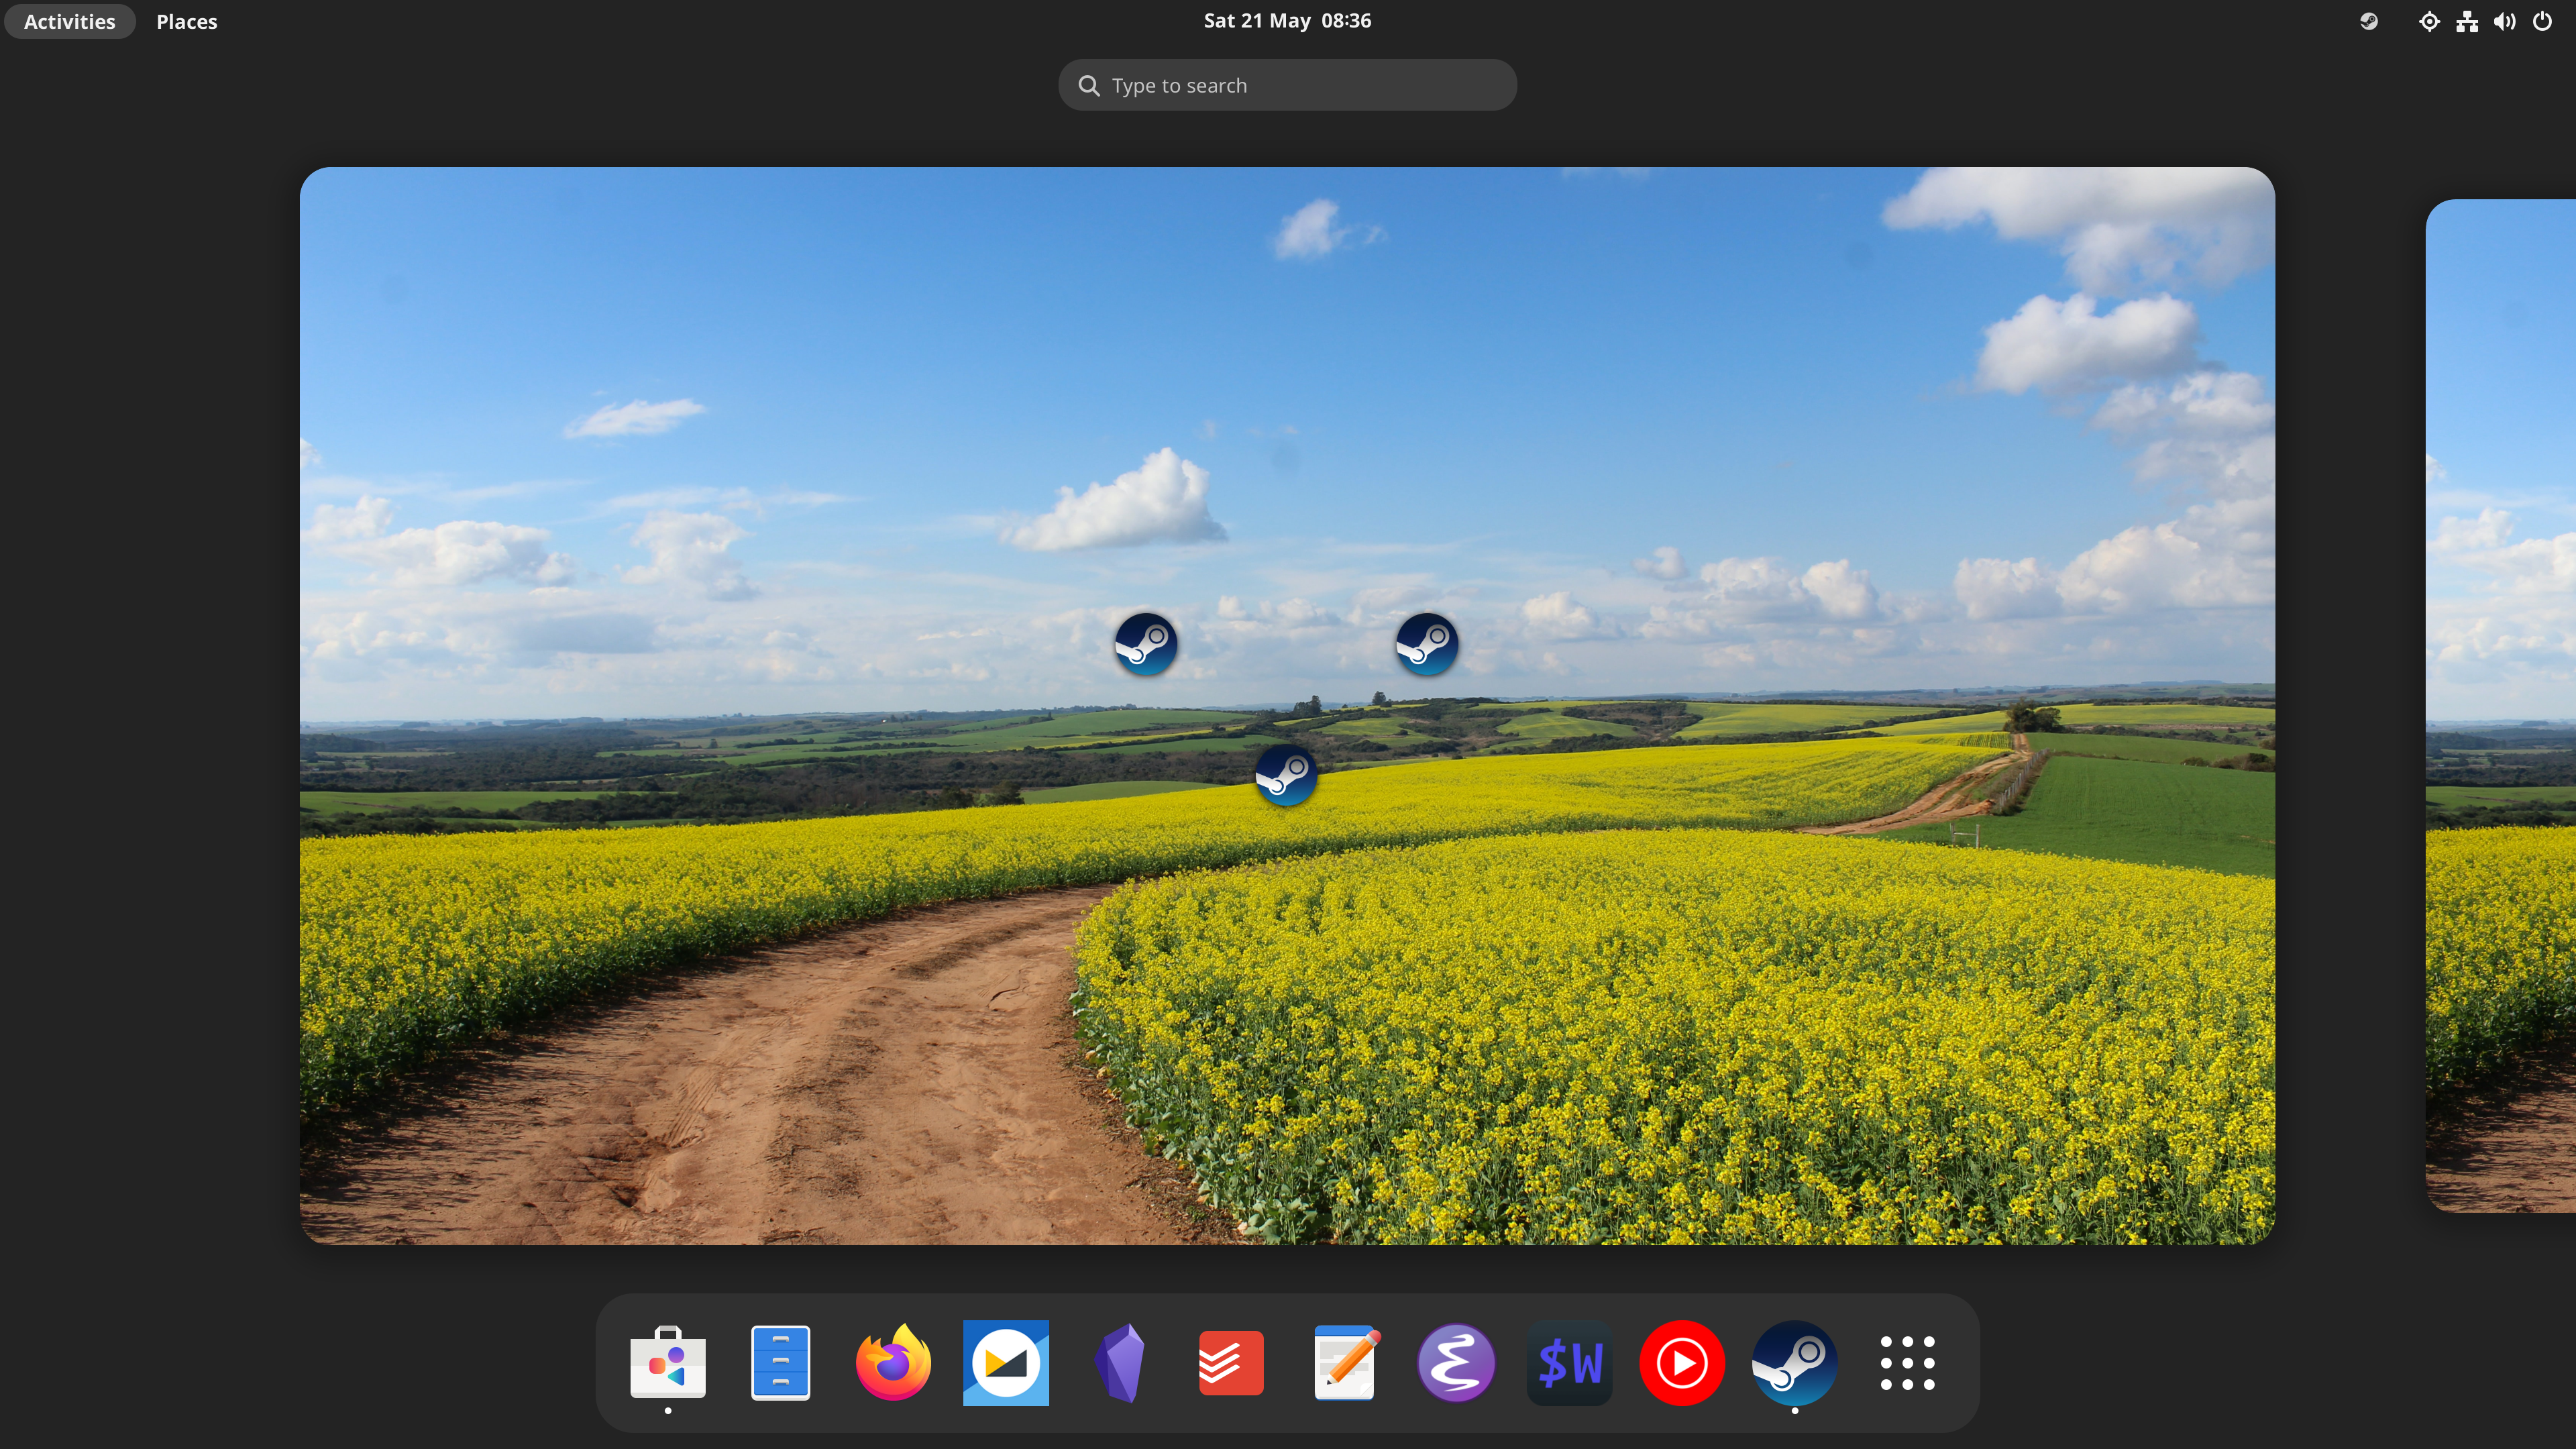The image size is (2576, 1449).
Task: Open the power menu icon
Action: coord(2542,21)
